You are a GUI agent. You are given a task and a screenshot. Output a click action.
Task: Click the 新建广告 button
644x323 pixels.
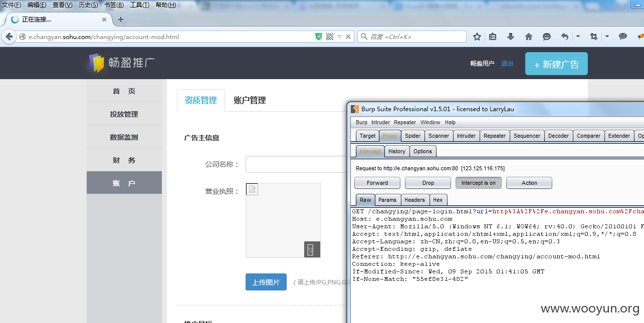(556, 64)
